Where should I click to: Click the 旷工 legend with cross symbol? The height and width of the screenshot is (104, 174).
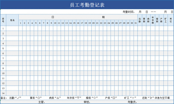point(130,98)
